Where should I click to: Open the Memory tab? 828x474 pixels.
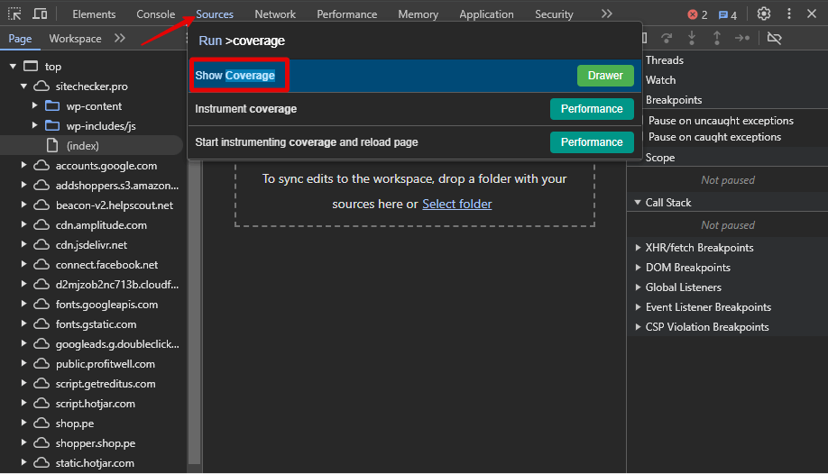419,14
